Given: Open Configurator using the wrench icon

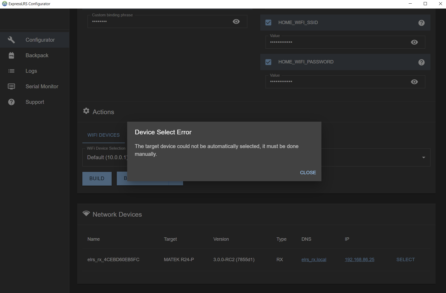Looking at the screenshot, I should point(11,40).
